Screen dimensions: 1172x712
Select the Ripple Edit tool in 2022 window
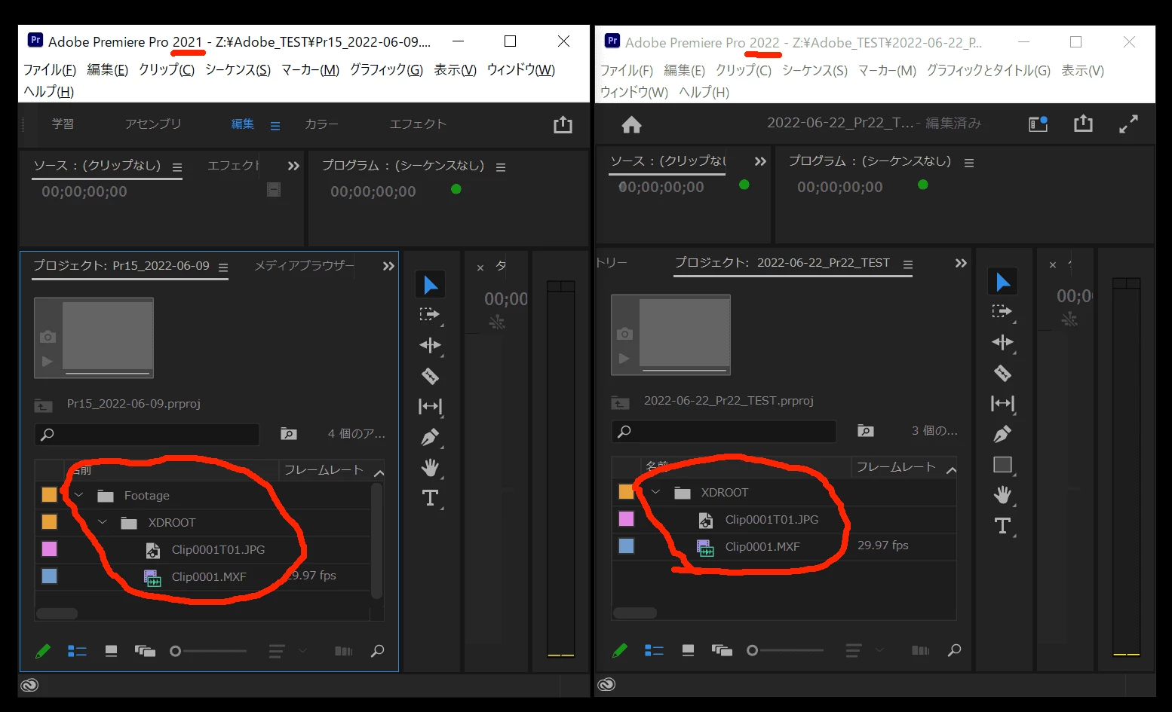pyautogui.click(x=1002, y=343)
